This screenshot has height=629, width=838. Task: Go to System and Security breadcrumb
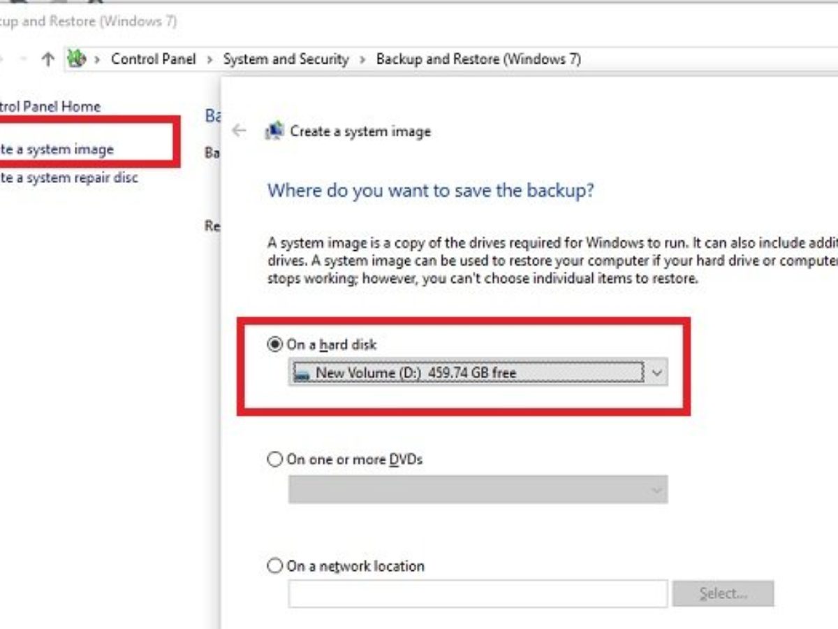coord(286,59)
